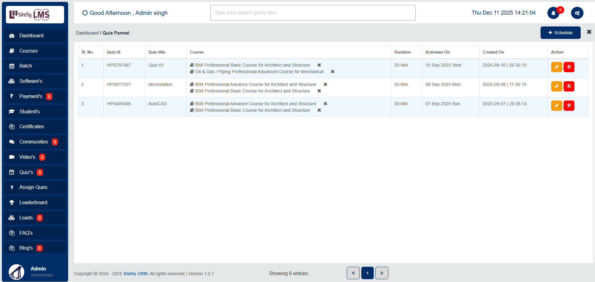Remove Oil & Gas course from Quiz 01
The image size is (595, 282).
(332, 72)
